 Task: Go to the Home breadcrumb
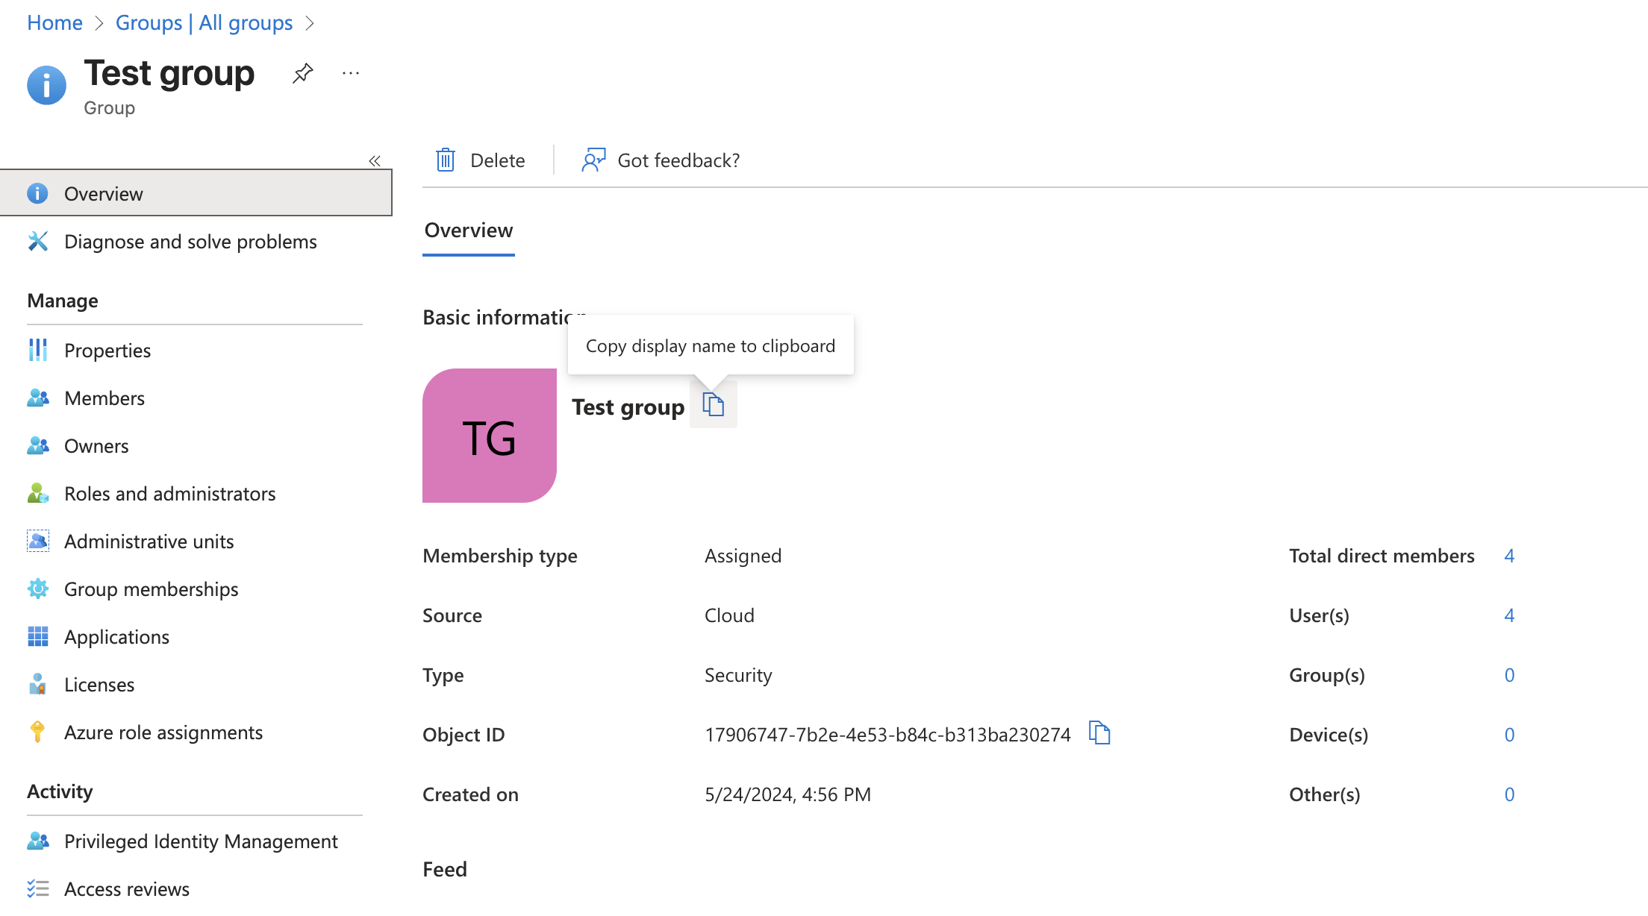[x=54, y=22]
